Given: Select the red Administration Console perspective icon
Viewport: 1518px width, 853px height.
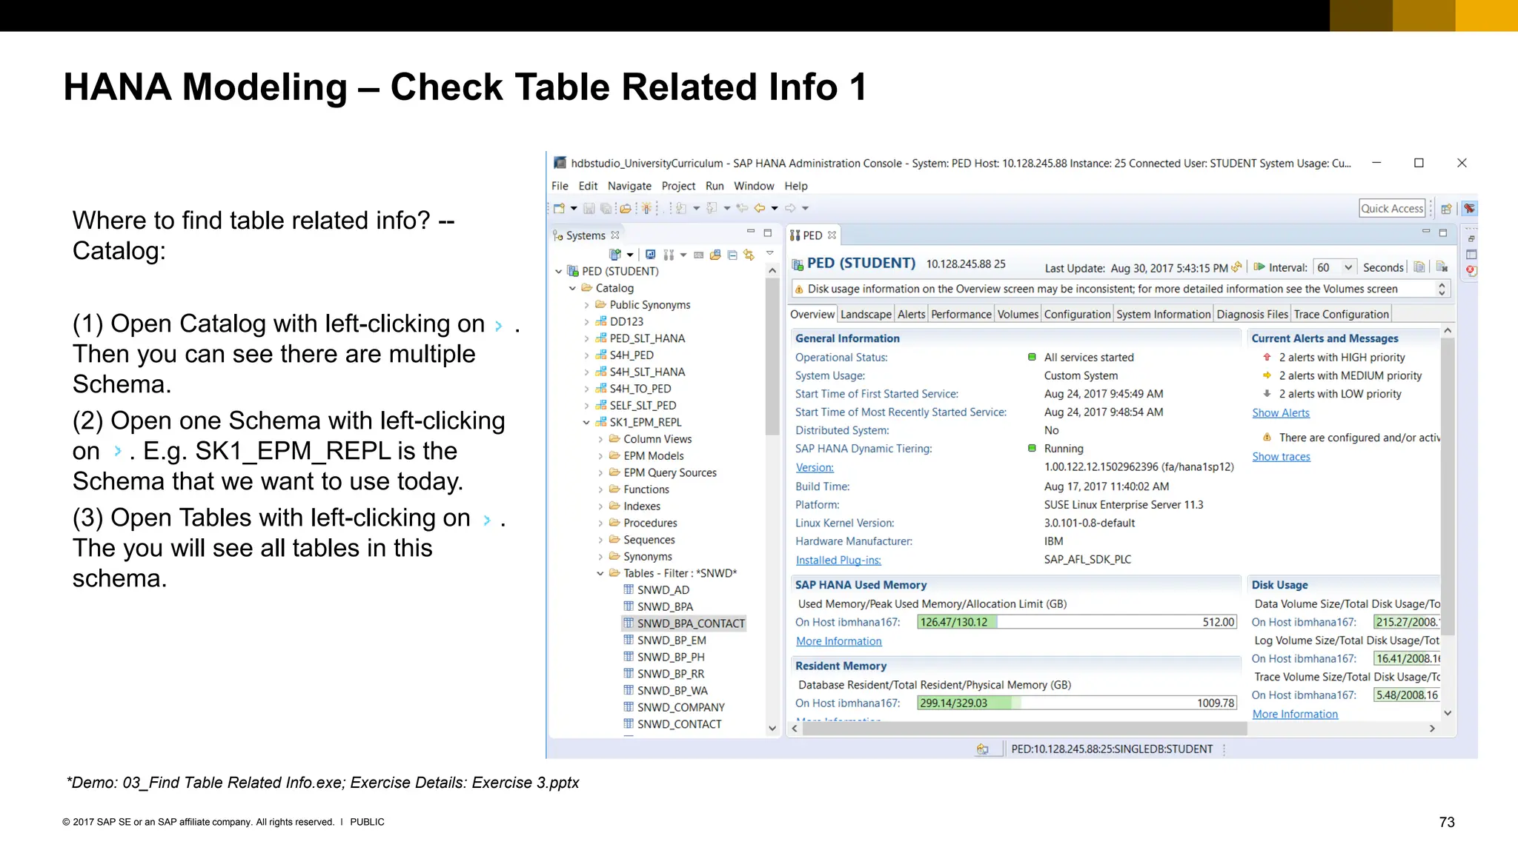Looking at the screenshot, I should [x=1469, y=209].
